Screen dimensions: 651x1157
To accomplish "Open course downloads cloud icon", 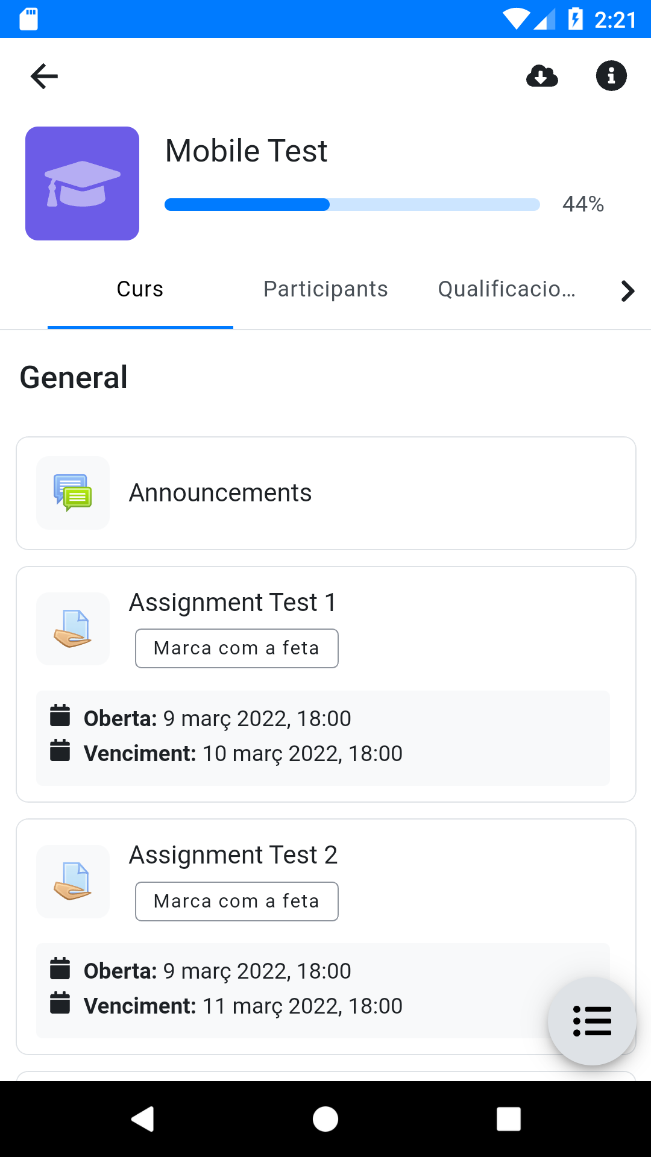I will (x=542, y=77).
